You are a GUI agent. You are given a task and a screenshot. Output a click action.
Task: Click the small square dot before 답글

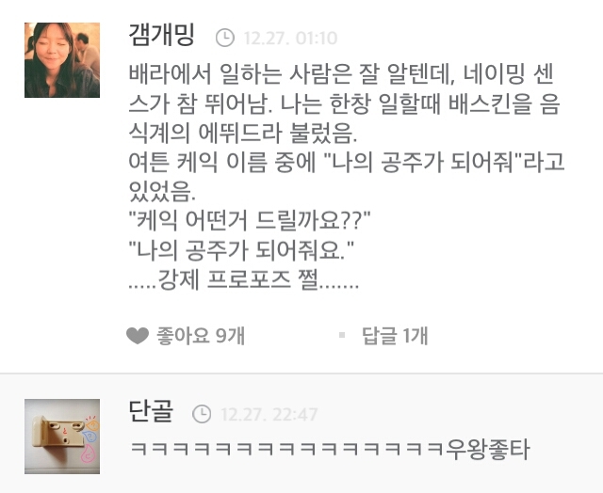coord(342,335)
